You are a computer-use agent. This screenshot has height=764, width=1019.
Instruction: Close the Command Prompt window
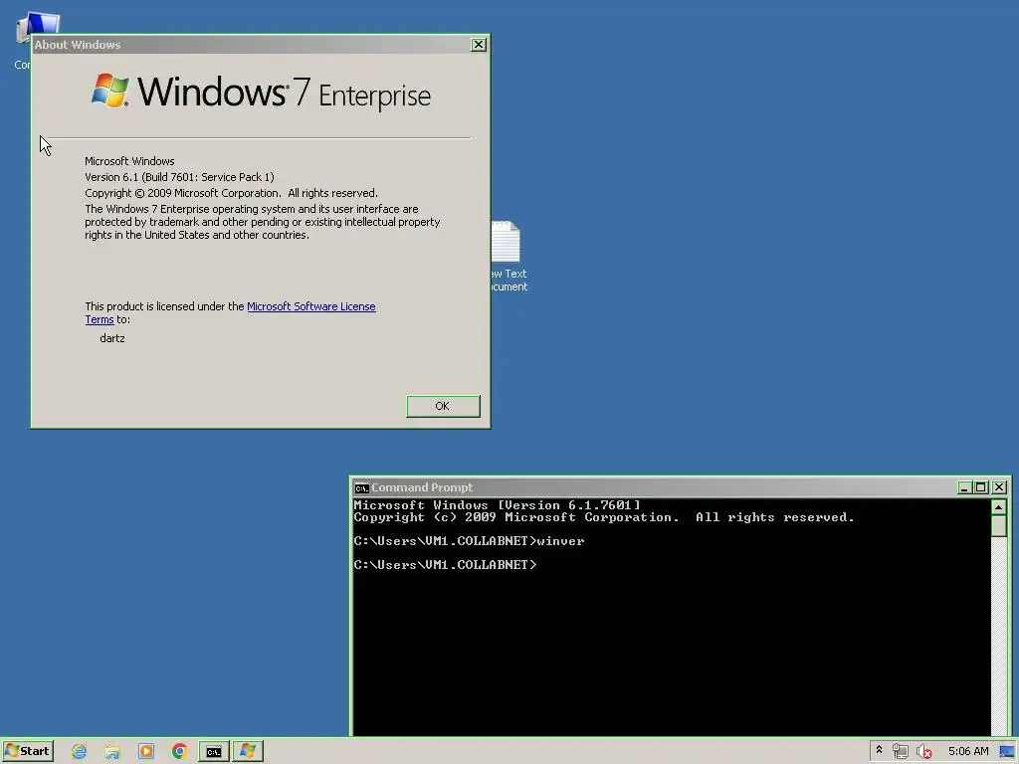click(x=999, y=487)
